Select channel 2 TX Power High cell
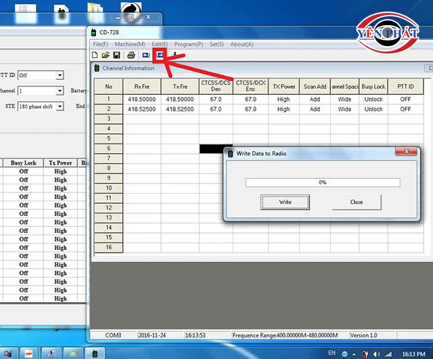 click(283, 108)
